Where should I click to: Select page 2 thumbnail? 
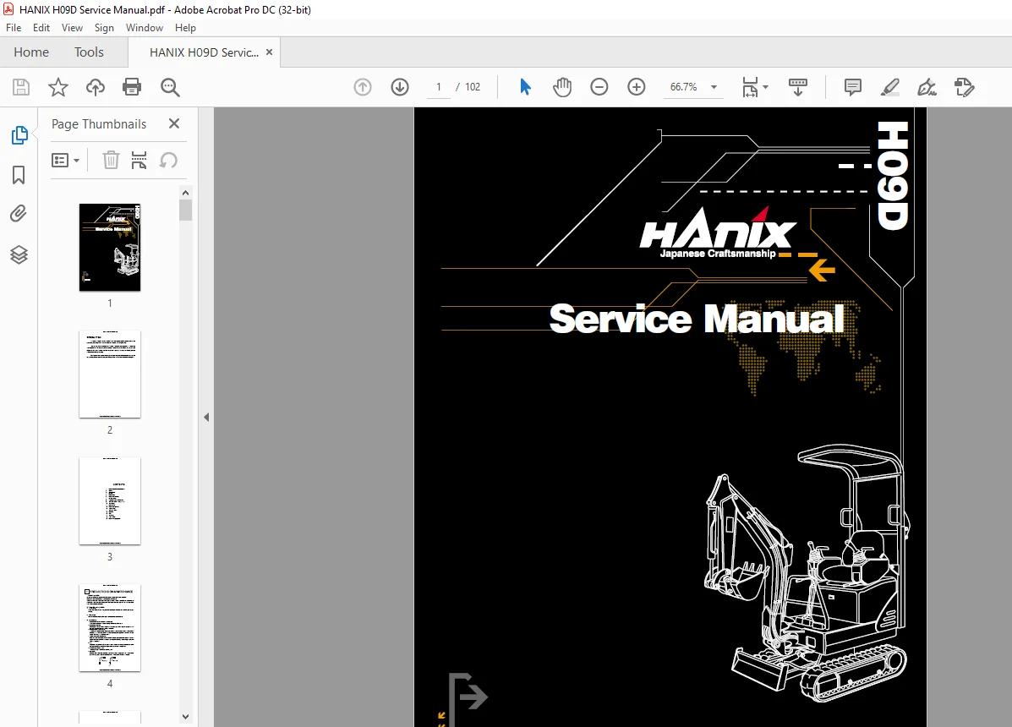pos(110,374)
